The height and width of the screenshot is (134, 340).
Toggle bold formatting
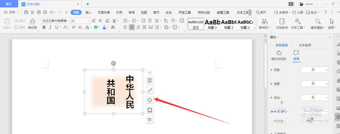[44, 27]
